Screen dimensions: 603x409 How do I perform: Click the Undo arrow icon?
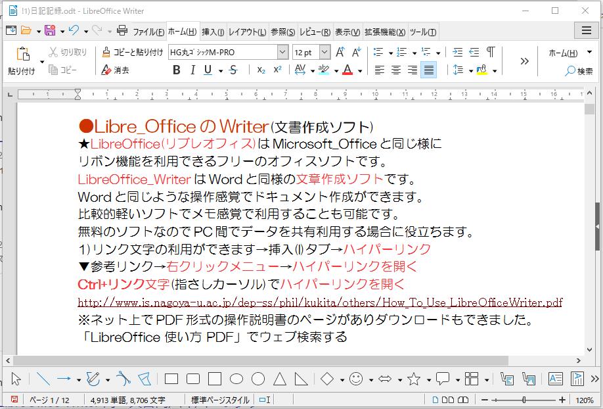click(x=74, y=30)
